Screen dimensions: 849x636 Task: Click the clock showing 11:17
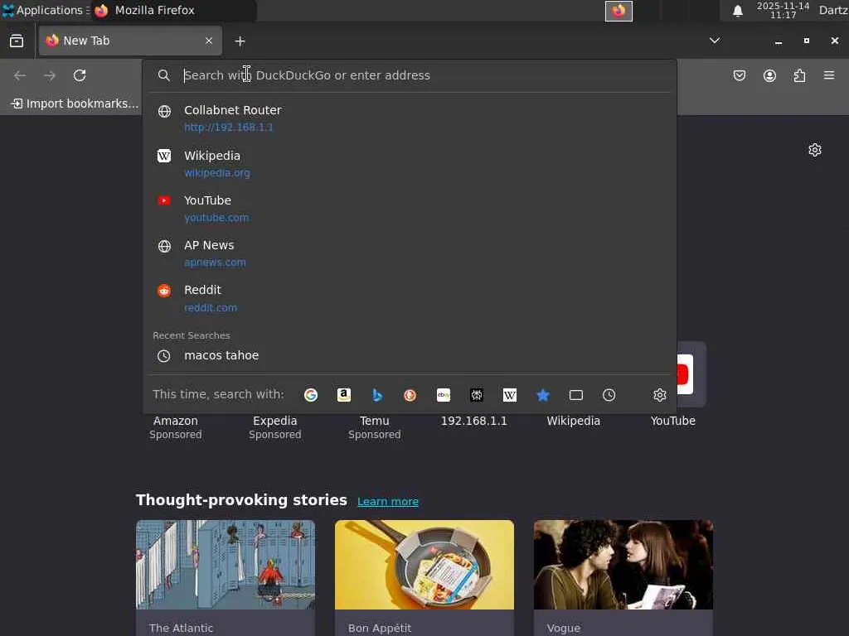783,10
